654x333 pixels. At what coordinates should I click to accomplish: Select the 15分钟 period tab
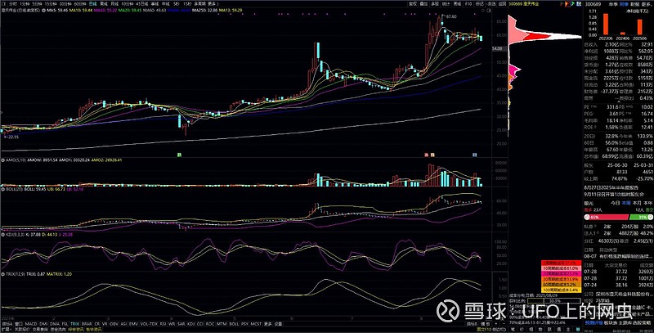pos(51,3)
